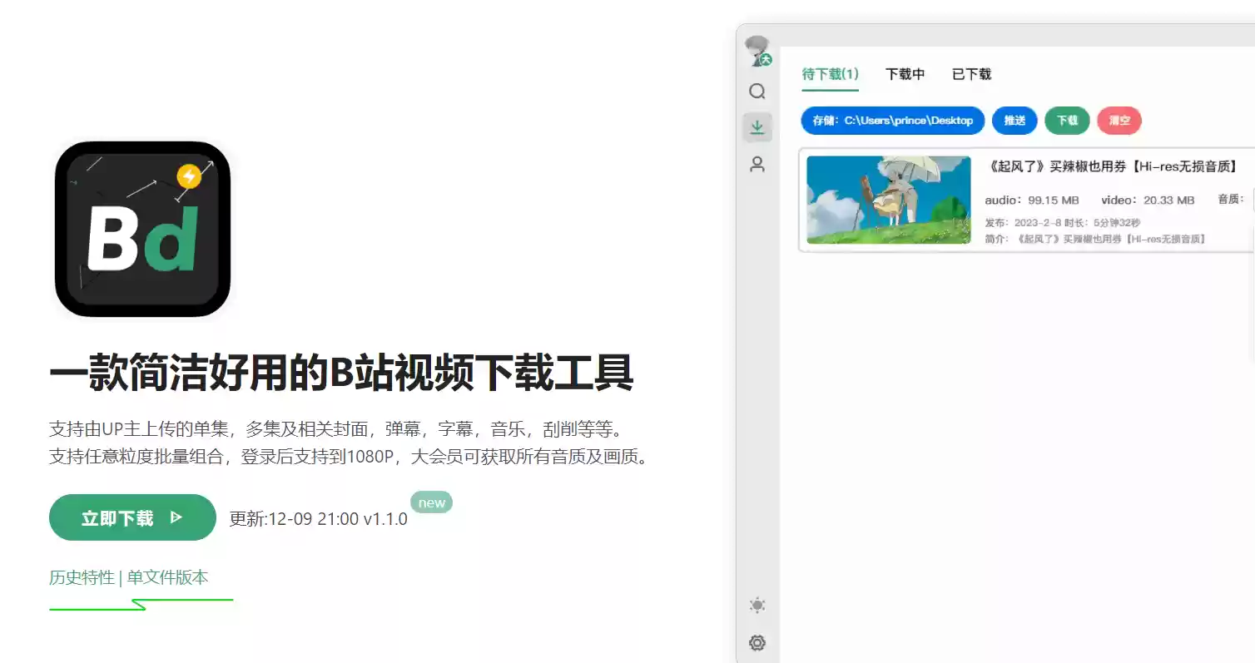Switch to the 已下载 tab
The height and width of the screenshot is (663, 1255).
[970, 74]
